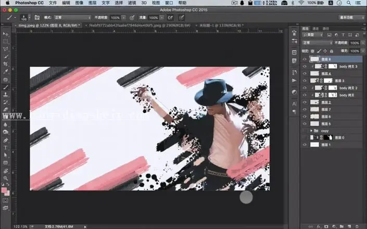This screenshot has width=367, height=229.
Task: Select the Rectangular Marquee tool
Action: 5,42
